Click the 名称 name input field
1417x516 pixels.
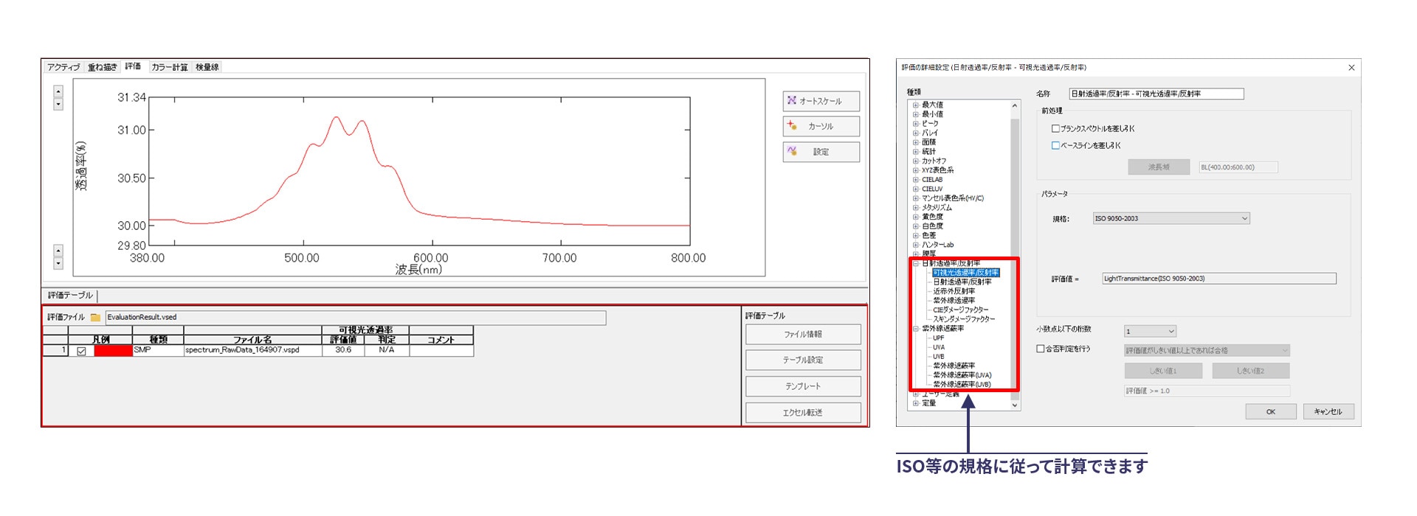(1156, 94)
